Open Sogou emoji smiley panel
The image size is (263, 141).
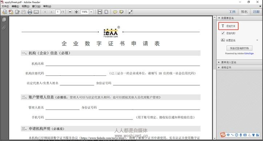(x=236, y=135)
